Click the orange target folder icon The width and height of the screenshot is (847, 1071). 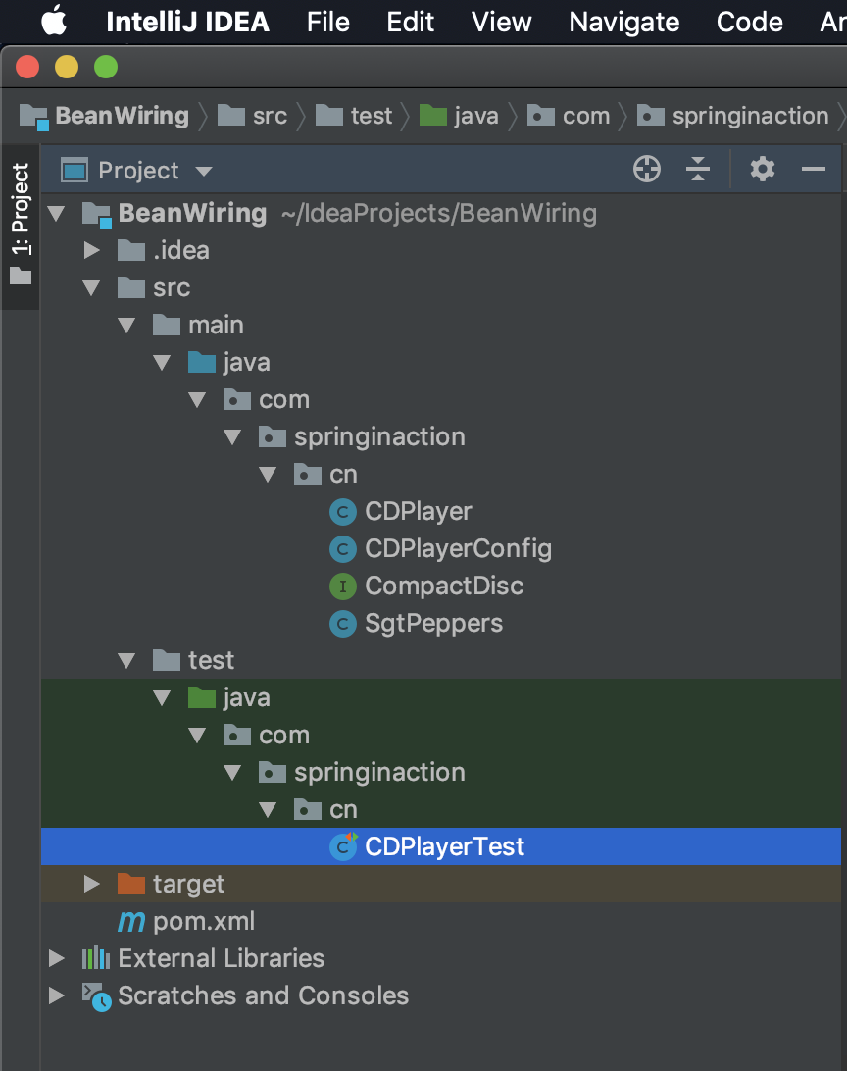130,885
